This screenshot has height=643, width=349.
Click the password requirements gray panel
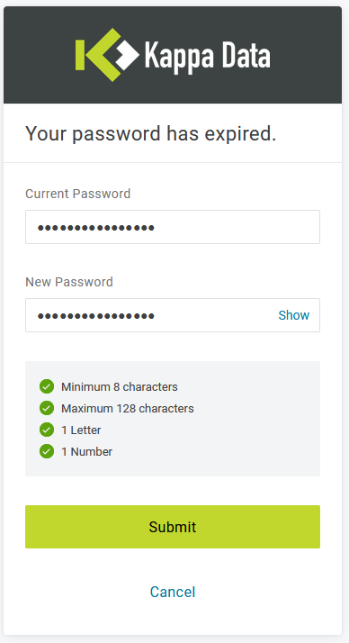[173, 419]
